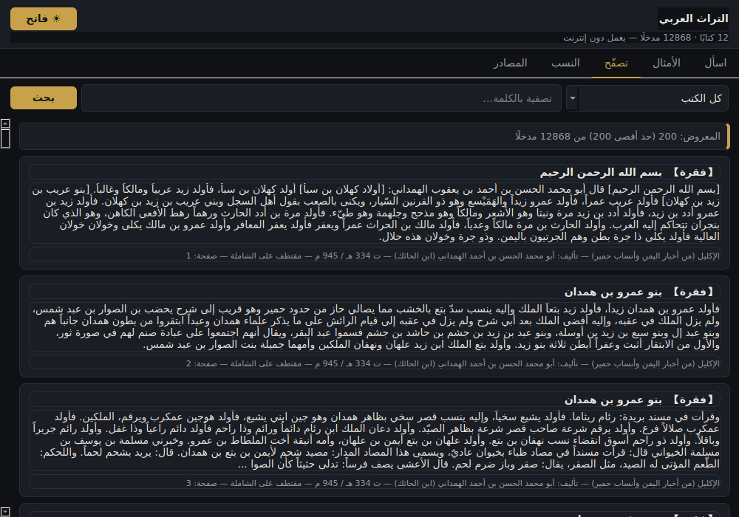The image size is (739, 517).
Task: Focus the تصفية بالكلمة filter field
Action: [321, 98]
